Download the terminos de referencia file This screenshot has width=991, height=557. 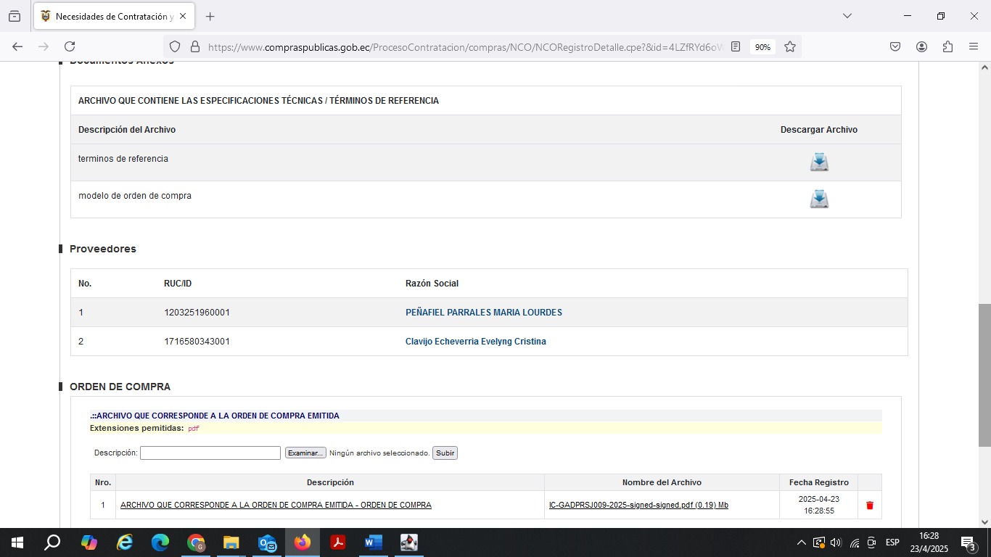pyautogui.click(x=819, y=162)
